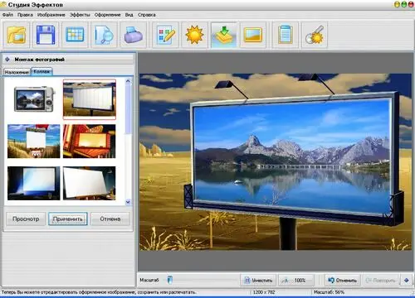Click the scale slider handle

(170, 280)
